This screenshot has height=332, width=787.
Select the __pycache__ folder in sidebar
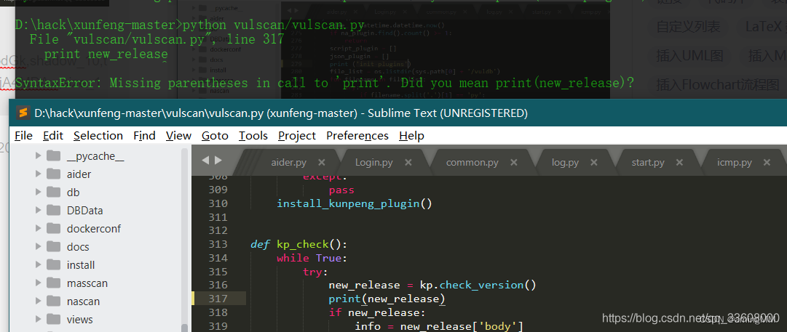pos(95,156)
